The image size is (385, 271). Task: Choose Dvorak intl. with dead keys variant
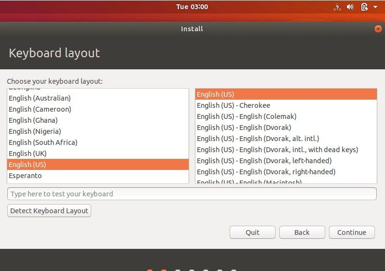[x=286, y=150]
